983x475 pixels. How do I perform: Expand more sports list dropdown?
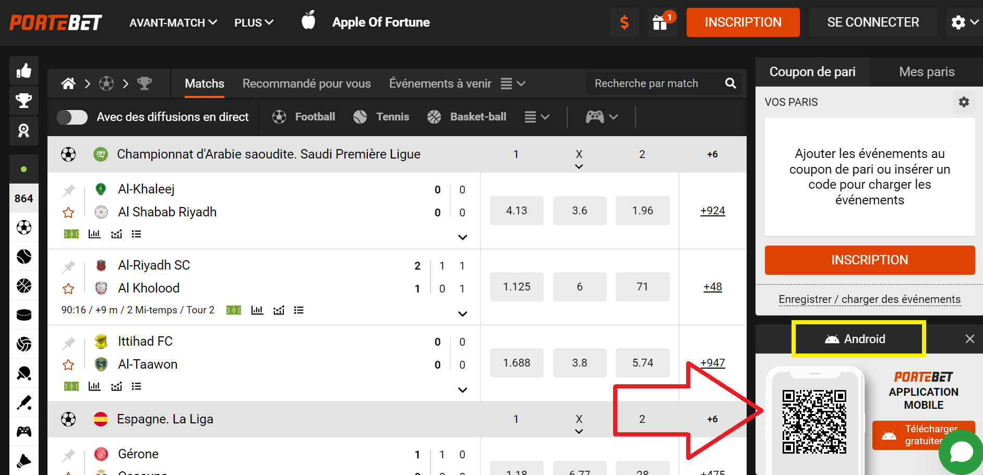coord(537,117)
